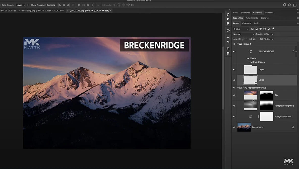Screen dimensions: 299x169
Task: Click the Lock position icon
Action: click(247, 39)
